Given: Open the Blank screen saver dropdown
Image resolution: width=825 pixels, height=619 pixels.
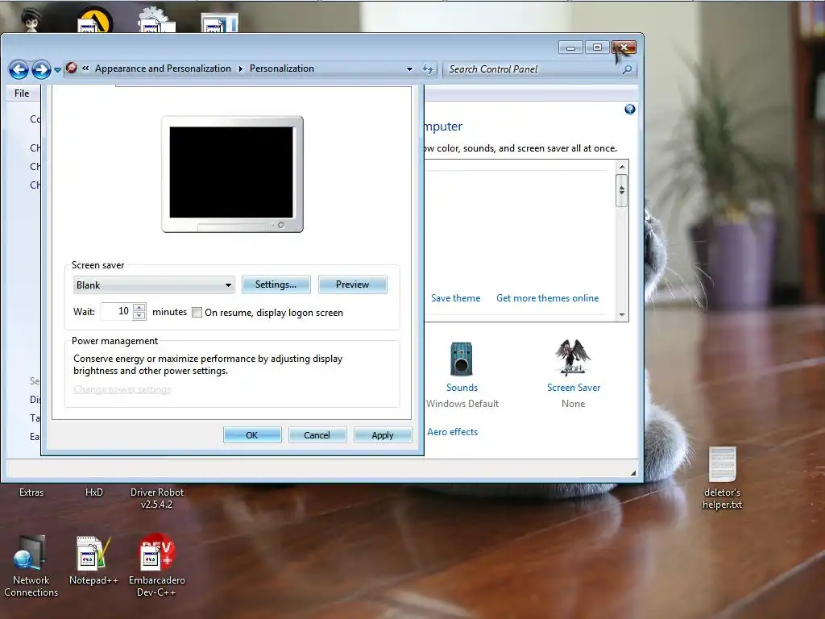Looking at the screenshot, I should [x=154, y=285].
